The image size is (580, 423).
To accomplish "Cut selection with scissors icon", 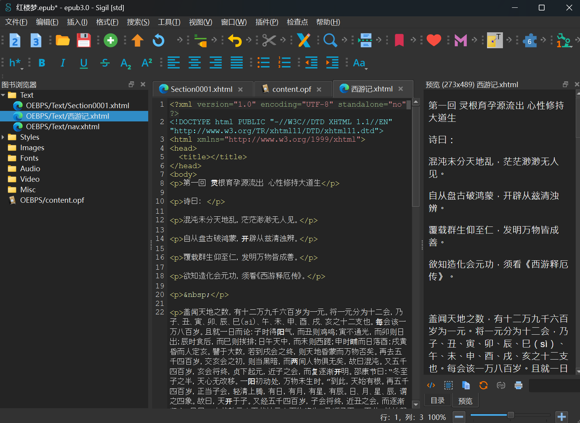I will pyautogui.click(x=269, y=40).
